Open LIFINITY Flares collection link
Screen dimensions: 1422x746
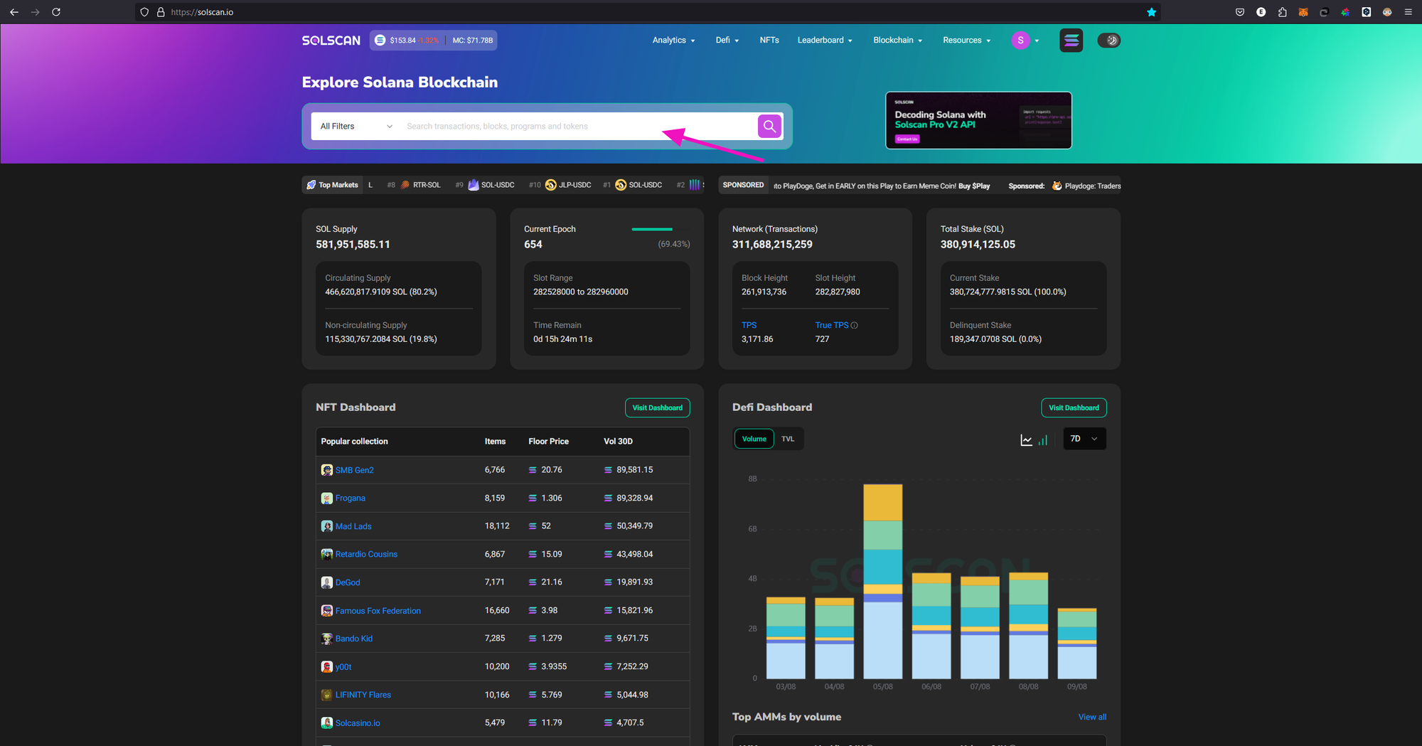(363, 695)
